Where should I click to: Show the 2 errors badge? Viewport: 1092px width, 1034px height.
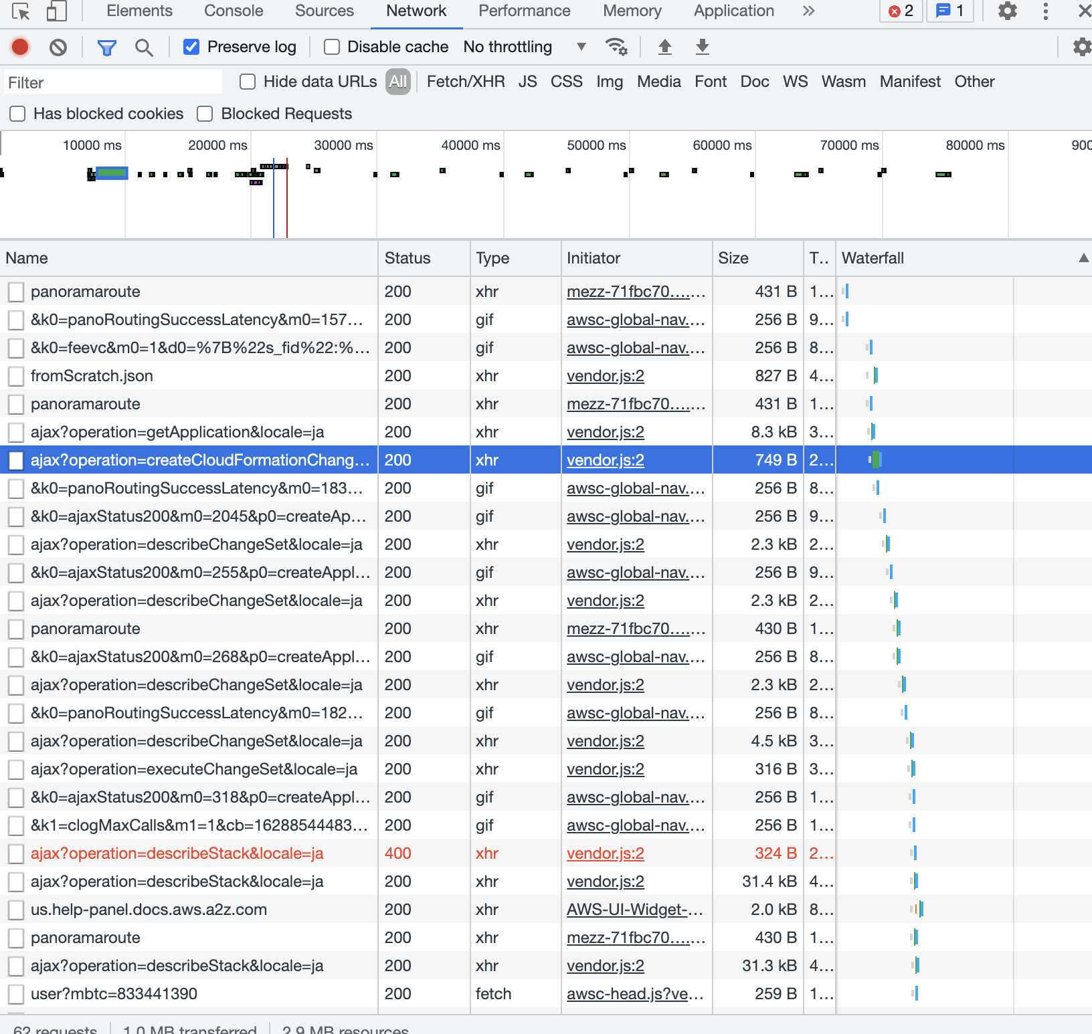[x=901, y=11]
